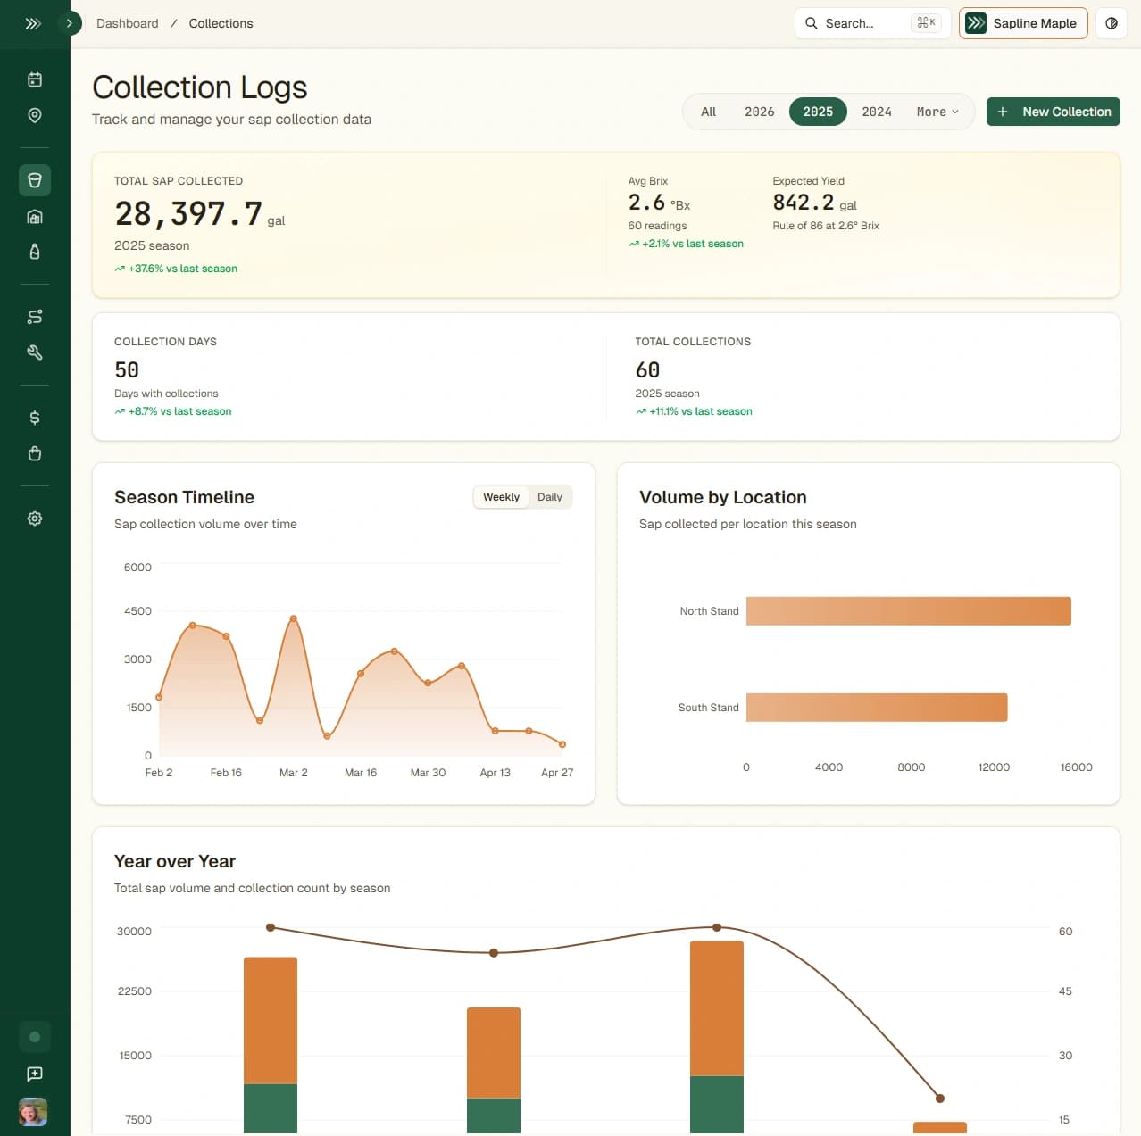Select the bucket collections icon in the sidebar
Viewport: 1141px width, 1136px height.
point(34,179)
